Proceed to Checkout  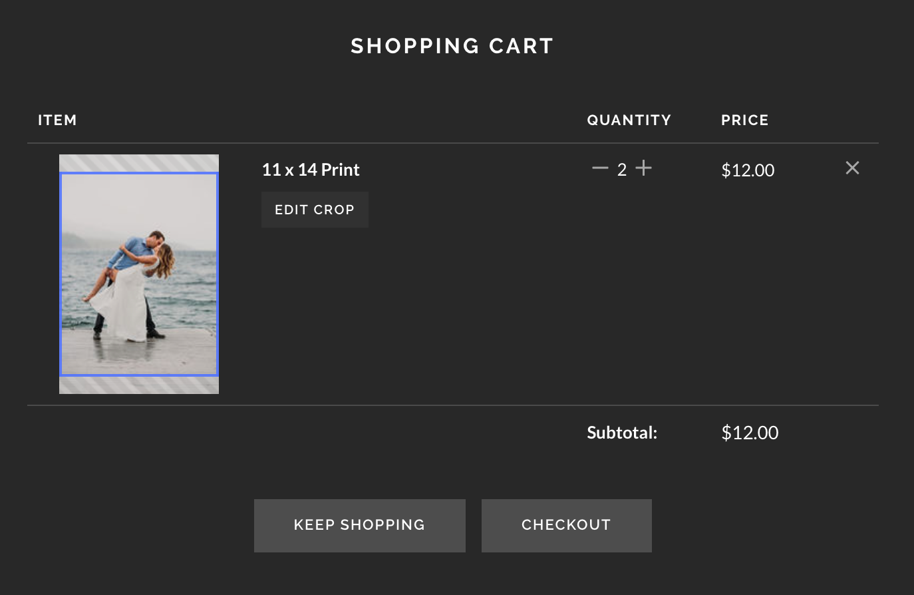(x=566, y=525)
